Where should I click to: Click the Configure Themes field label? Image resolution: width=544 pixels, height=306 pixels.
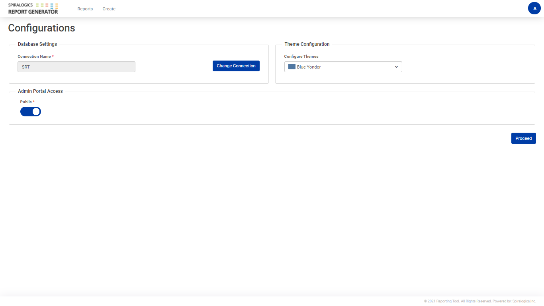301,57
